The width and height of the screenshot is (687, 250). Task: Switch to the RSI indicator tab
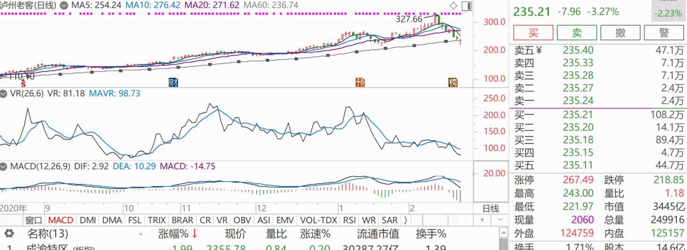350,220
